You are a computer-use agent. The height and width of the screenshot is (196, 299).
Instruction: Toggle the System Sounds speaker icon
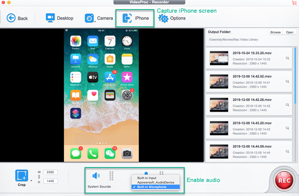[x=96, y=176]
